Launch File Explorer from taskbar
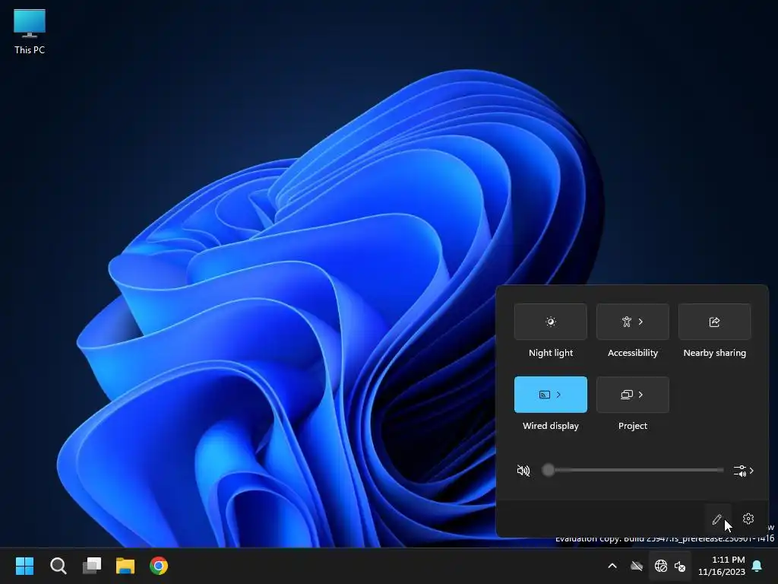778x584 pixels. 125,566
